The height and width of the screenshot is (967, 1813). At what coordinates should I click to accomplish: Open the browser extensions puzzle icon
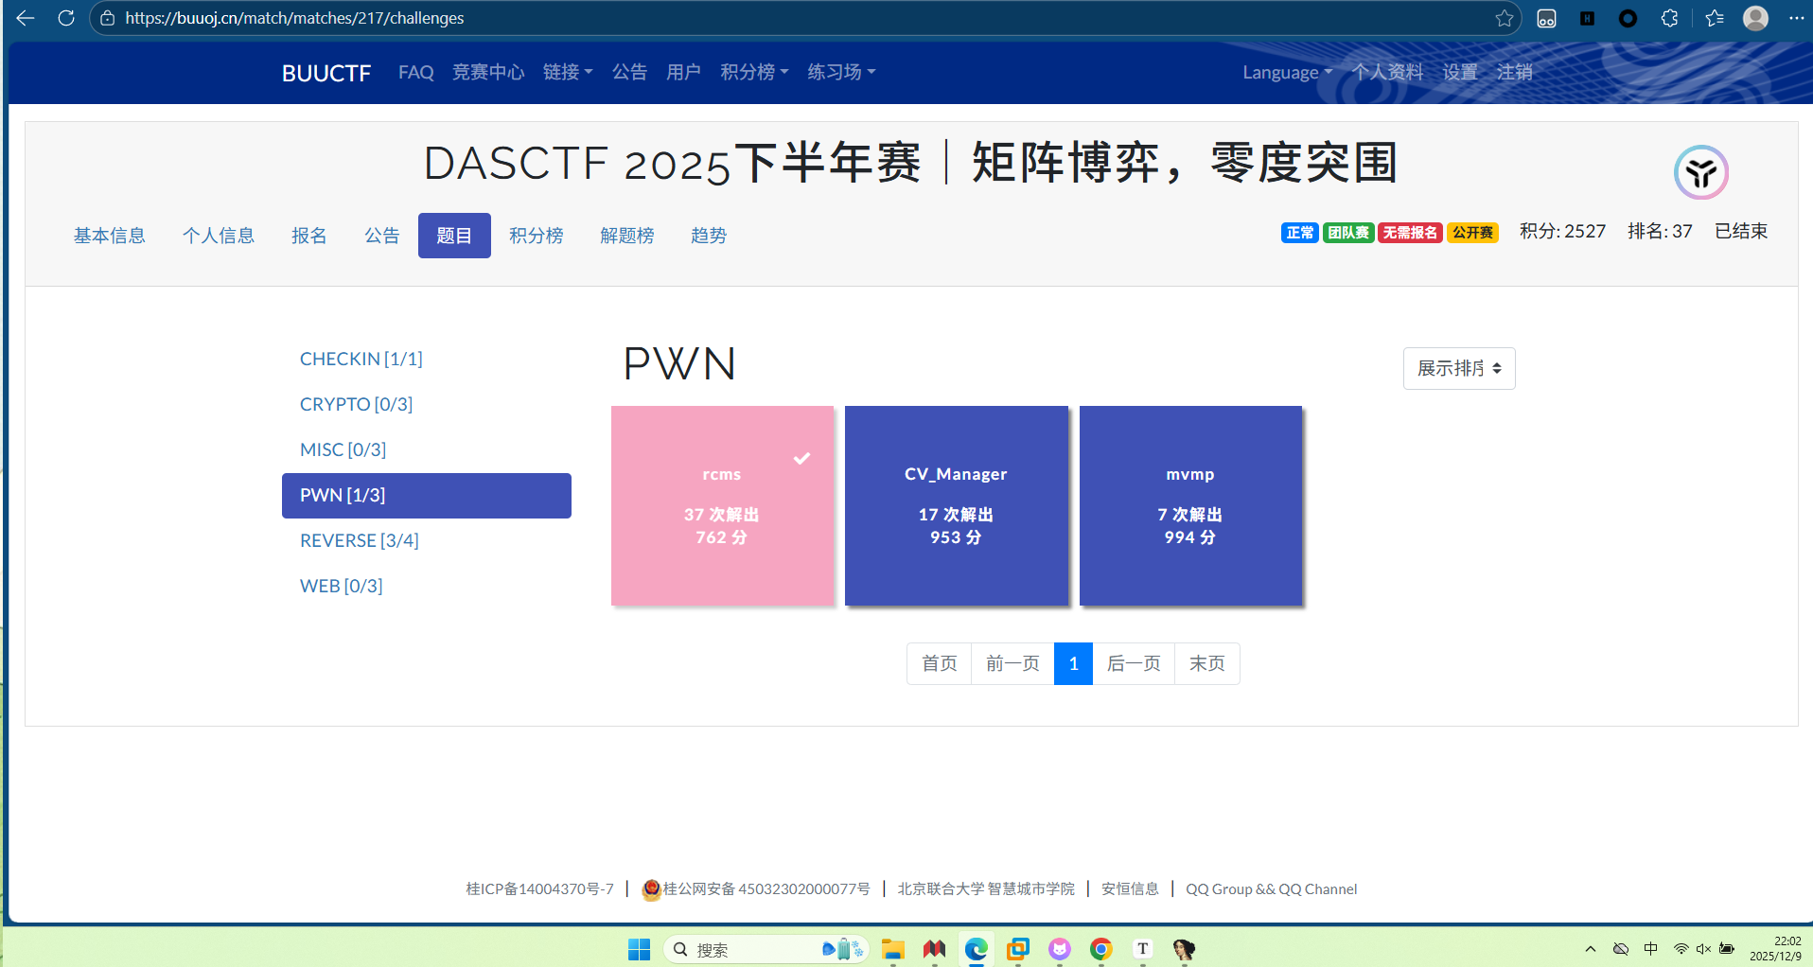click(1669, 18)
